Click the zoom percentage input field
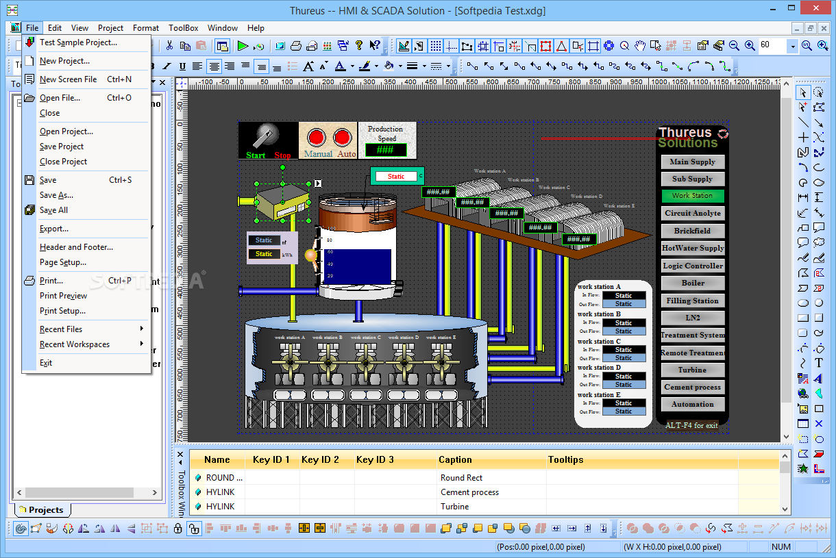Screen dimensions: 836x558 click(773, 46)
